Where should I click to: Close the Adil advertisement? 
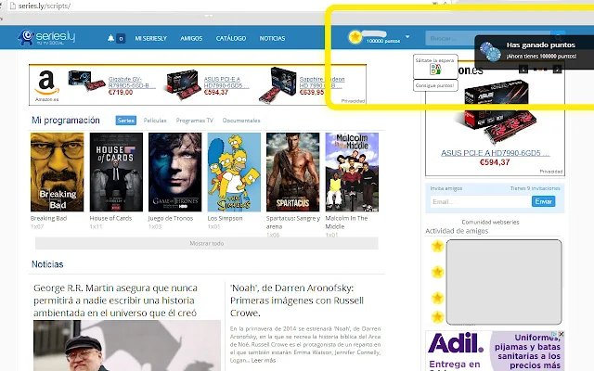561,334
